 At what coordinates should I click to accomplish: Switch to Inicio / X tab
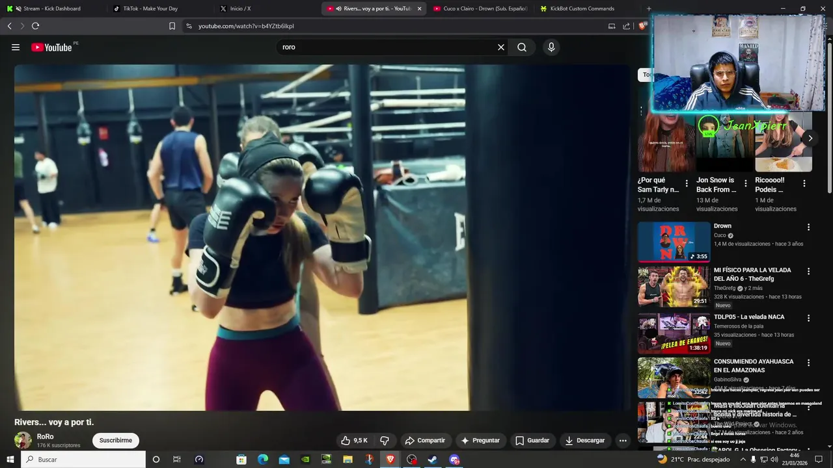pyautogui.click(x=264, y=8)
